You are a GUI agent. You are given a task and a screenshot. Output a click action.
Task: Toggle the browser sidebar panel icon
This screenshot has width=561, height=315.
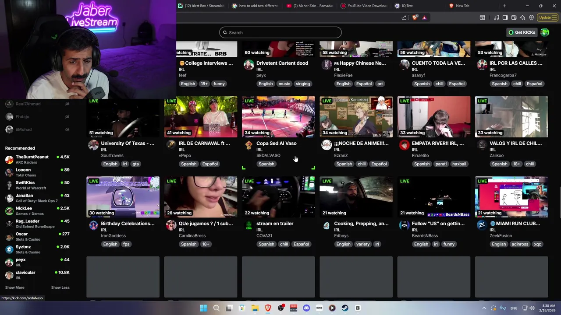(505, 17)
